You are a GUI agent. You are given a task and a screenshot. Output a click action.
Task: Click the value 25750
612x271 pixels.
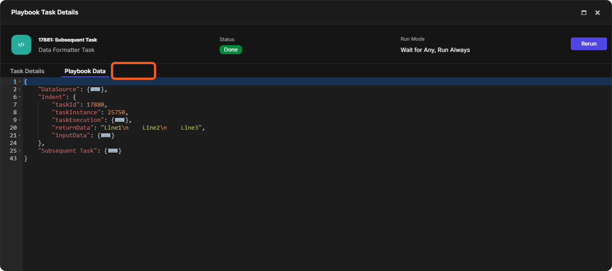click(116, 112)
